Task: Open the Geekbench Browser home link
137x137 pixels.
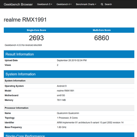Action: click(18, 5)
